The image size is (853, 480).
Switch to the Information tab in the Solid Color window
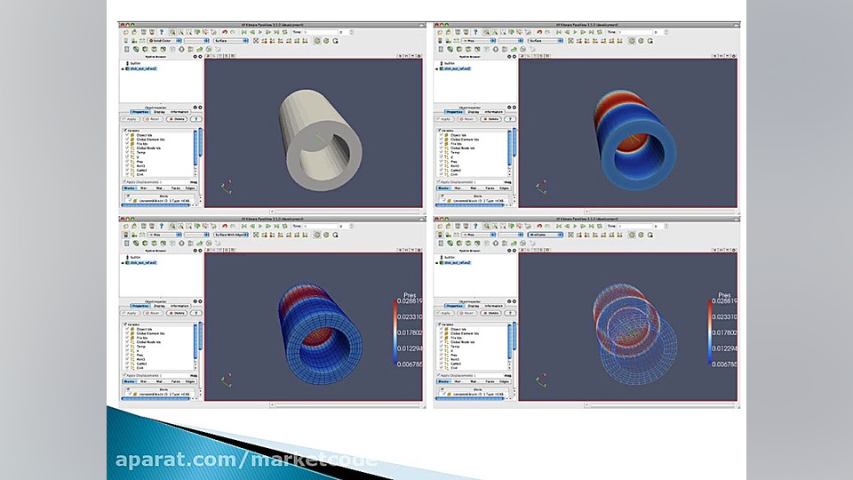179,112
